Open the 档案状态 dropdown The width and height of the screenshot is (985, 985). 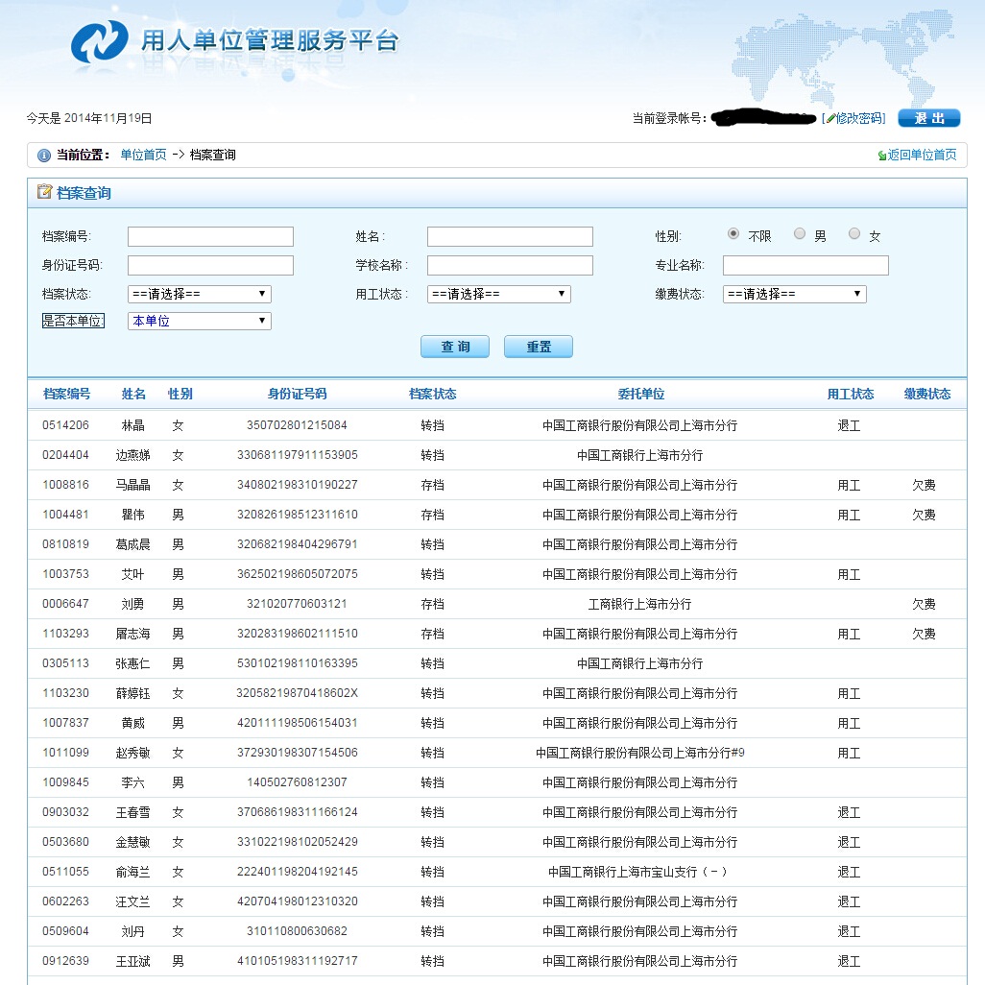coord(200,294)
